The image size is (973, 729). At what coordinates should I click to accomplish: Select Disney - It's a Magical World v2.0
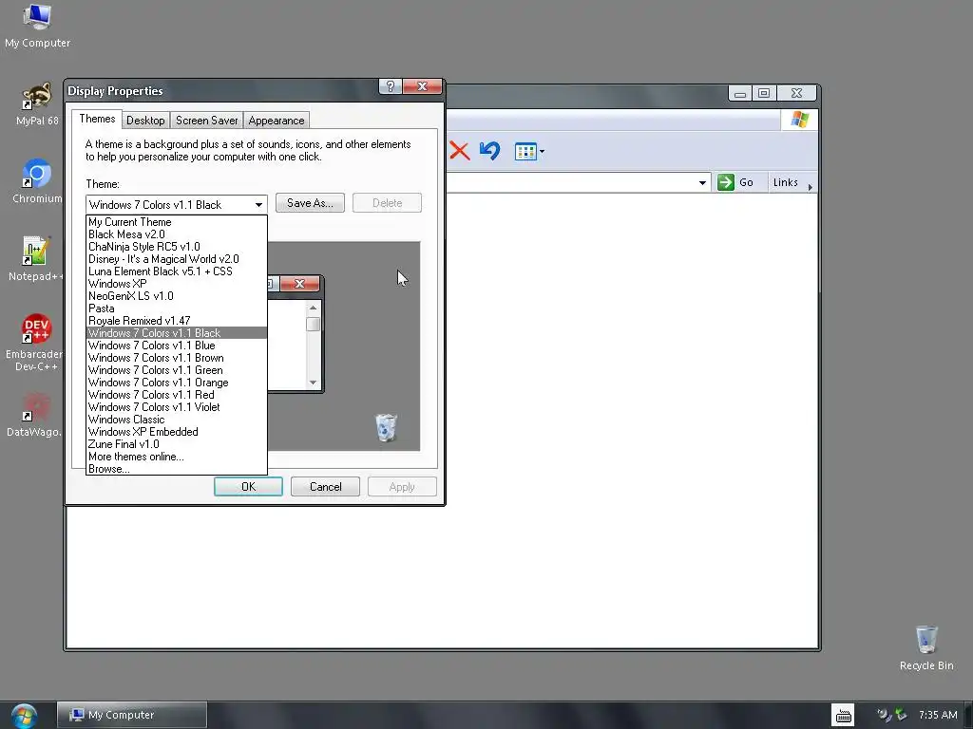pos(176,259)
